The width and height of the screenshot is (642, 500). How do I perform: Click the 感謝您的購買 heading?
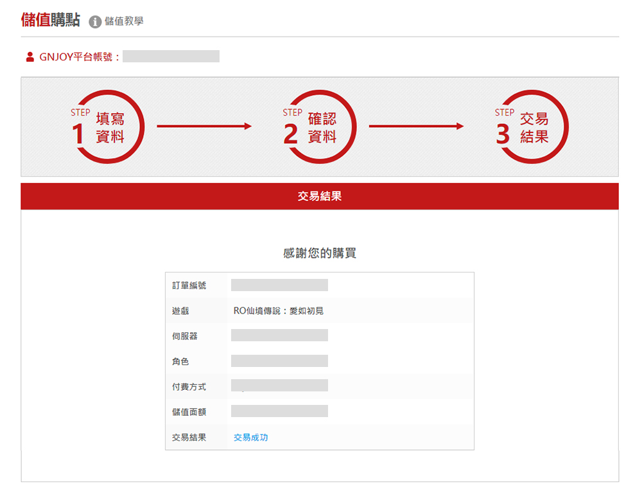(320, 253)
